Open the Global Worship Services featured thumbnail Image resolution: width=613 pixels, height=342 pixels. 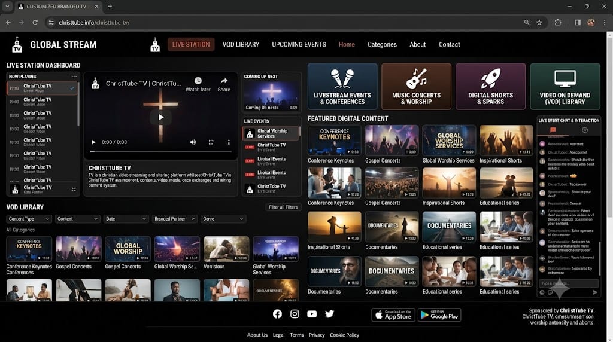[x=449, y=141]
